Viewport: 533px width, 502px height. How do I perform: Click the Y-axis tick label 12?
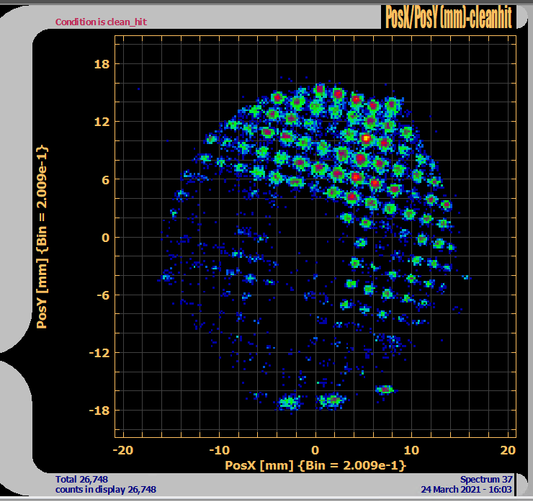(x=102, y=122)
